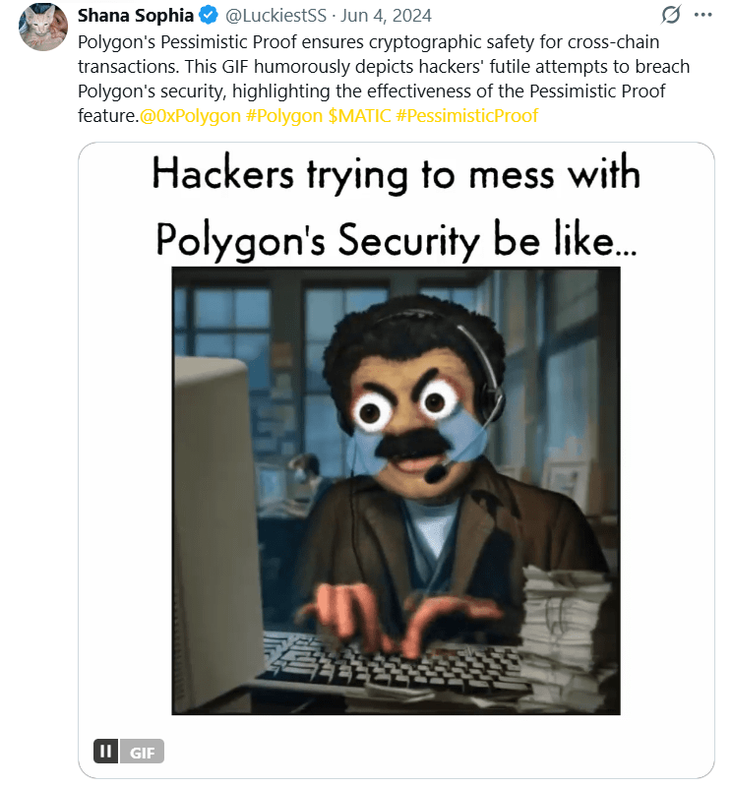This screenshot has width=733, height=787.
Task: Open Shana Sophia's profile avatar
Action: (43, 27)
